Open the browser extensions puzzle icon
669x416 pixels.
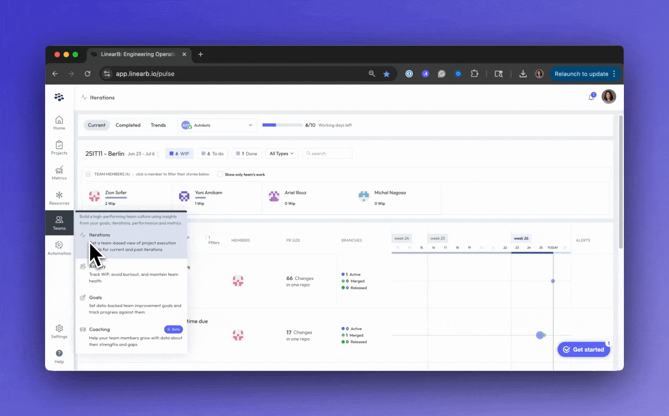pyautogui.click(x=474, y=74)
